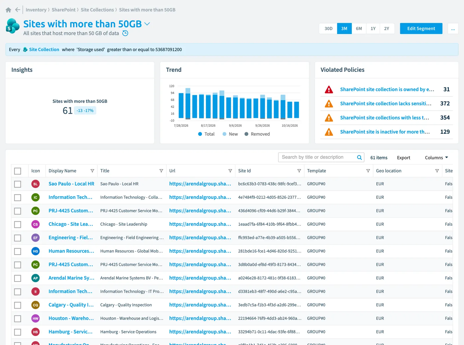Go to the Home icon in breadcrumb
464x345 pixels.
coord(8,10)
